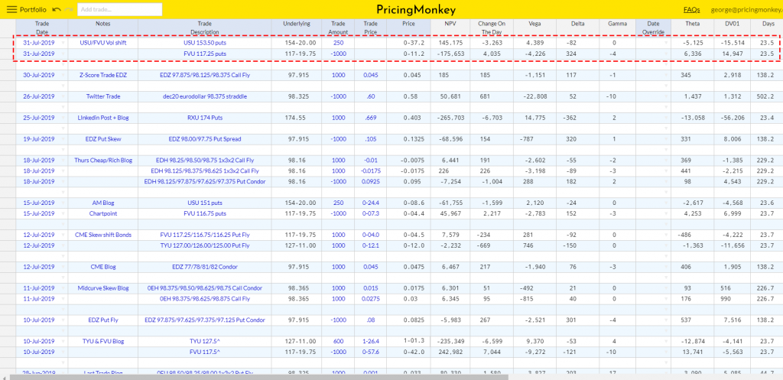The height and width of the screenshot is (380, 783).
Task: Select the Trade Description column header
Action: [x=205, y=28]
